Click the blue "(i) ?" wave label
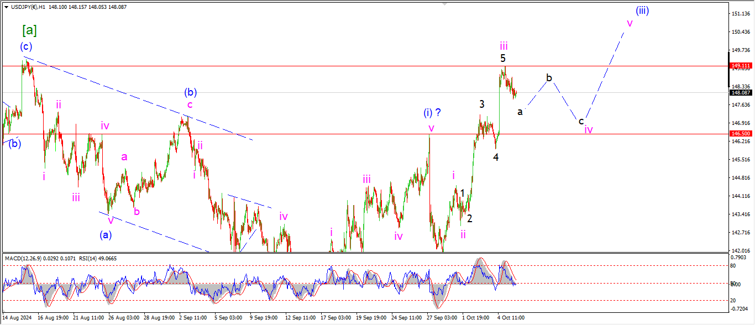Image resolution: width=755 pixels, height=325 pixels. (x=432, y=113)
